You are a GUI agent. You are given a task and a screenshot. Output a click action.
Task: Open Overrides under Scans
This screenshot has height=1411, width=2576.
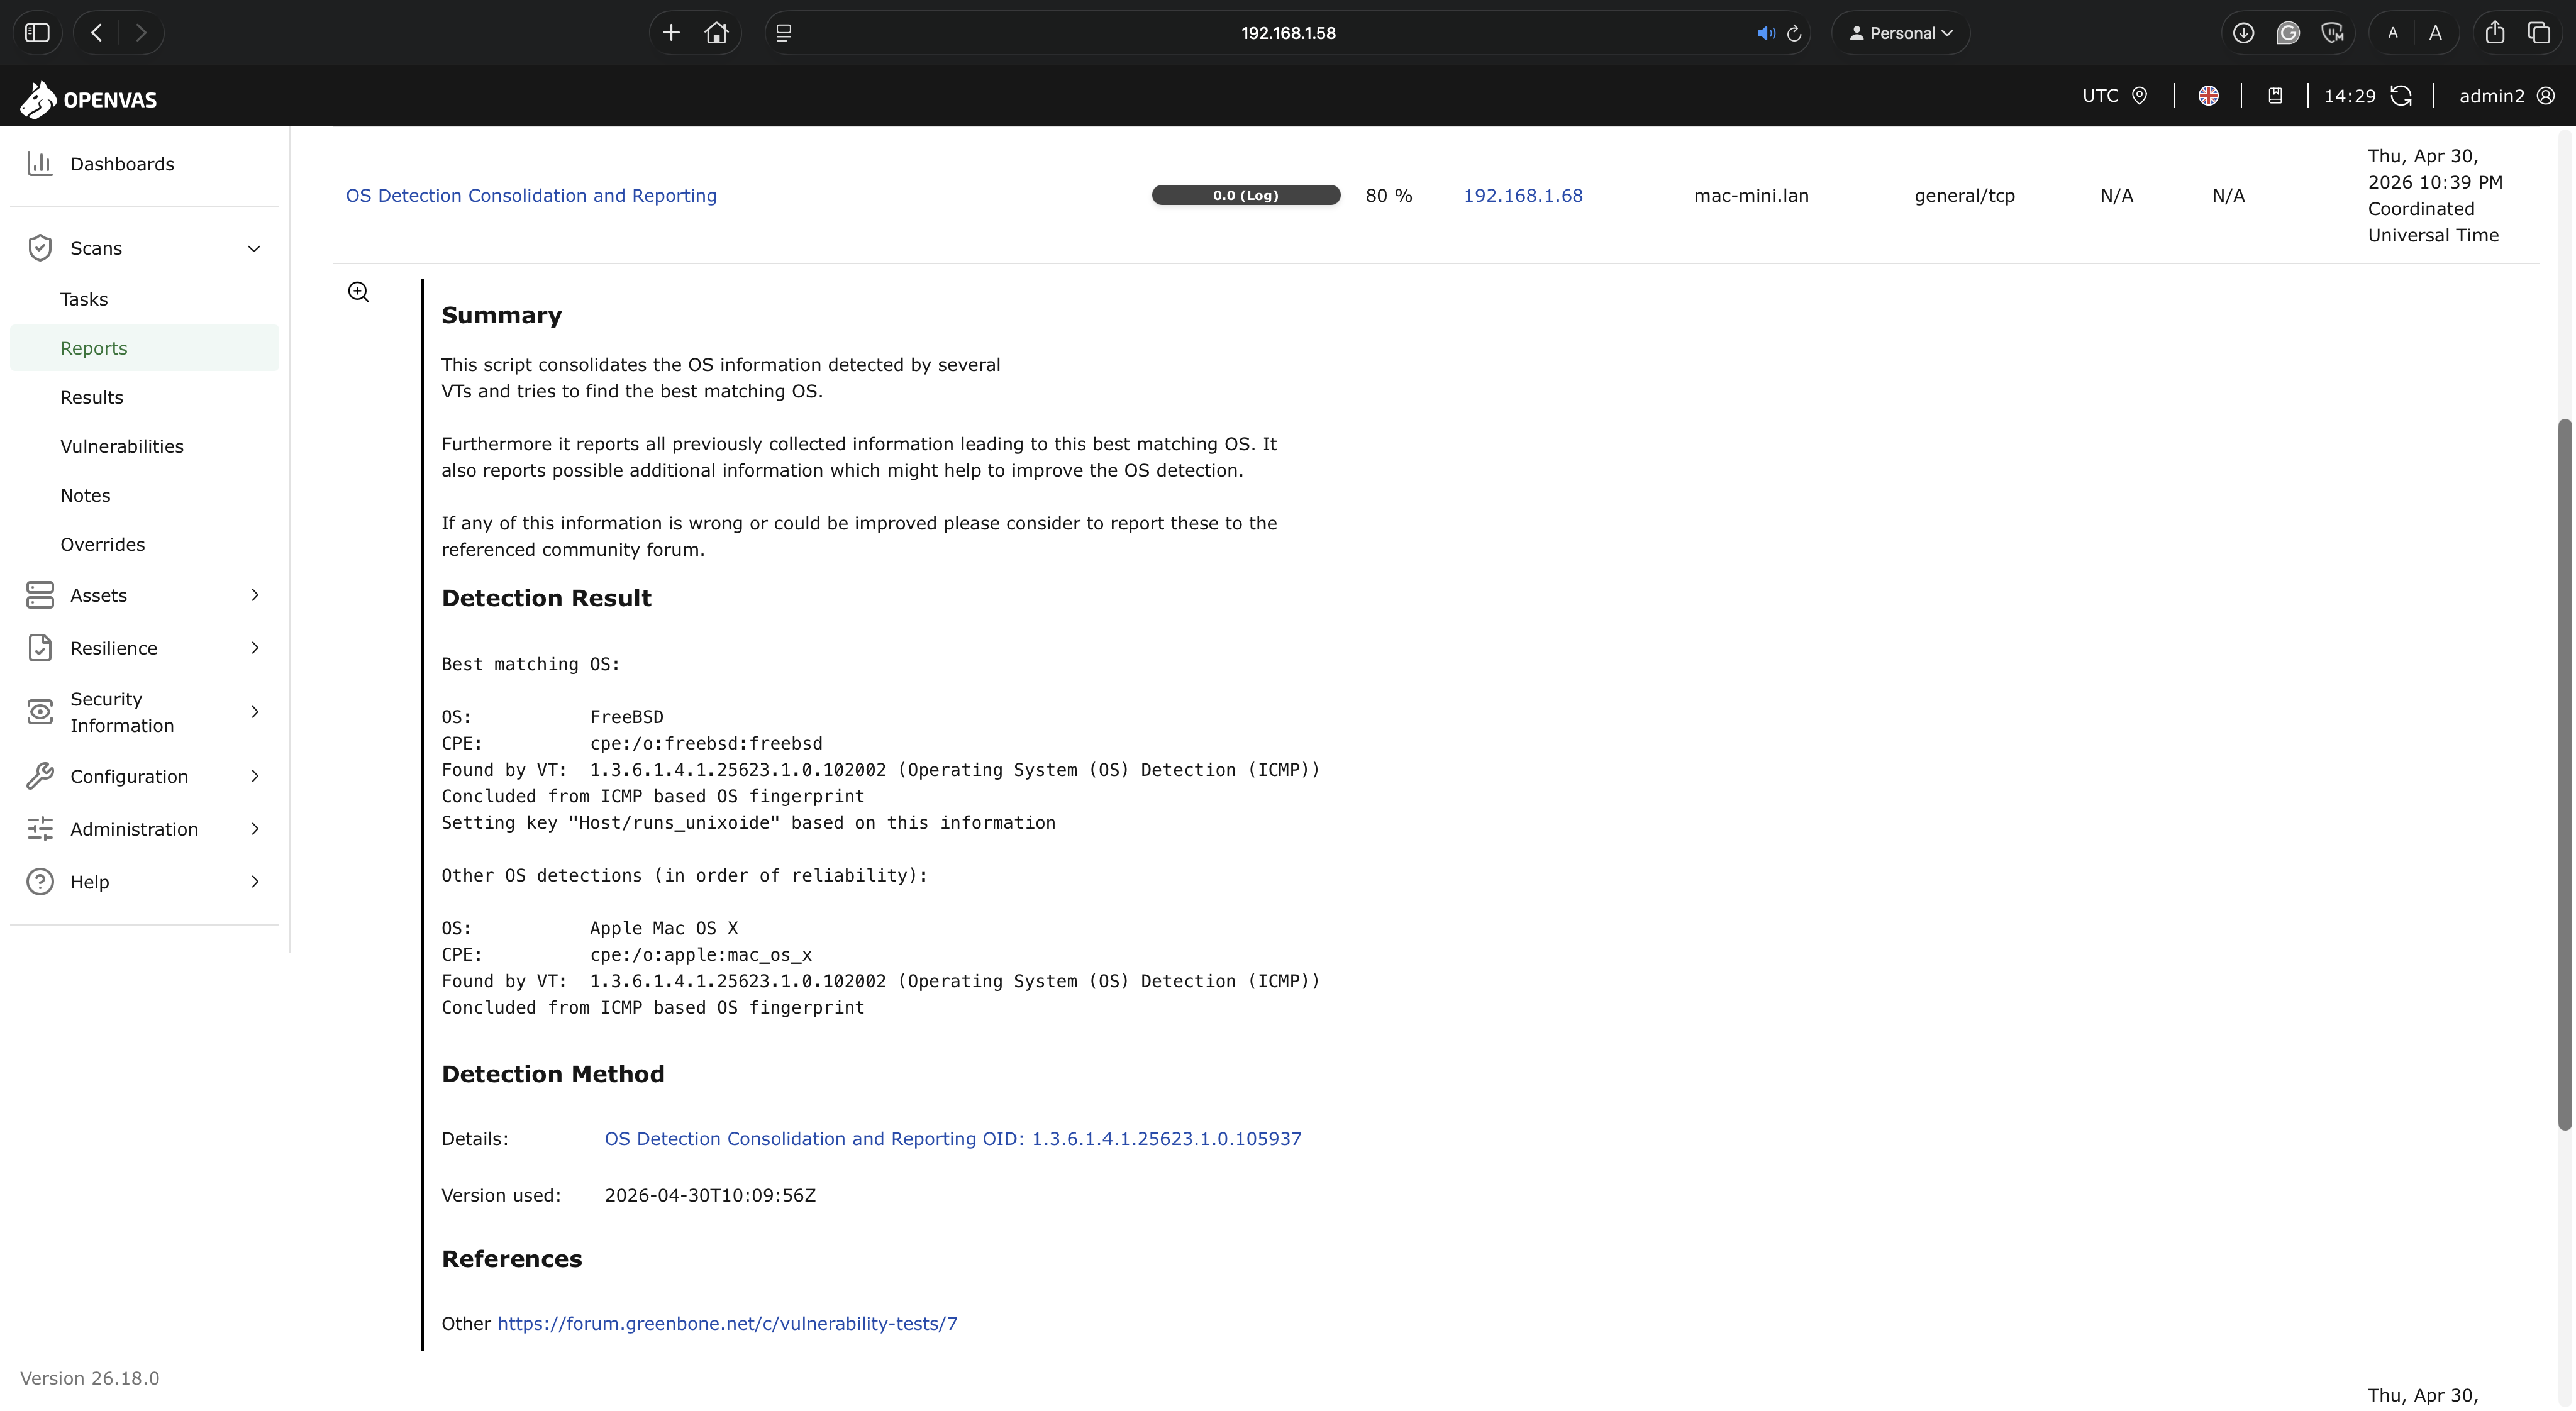(102, 544)
